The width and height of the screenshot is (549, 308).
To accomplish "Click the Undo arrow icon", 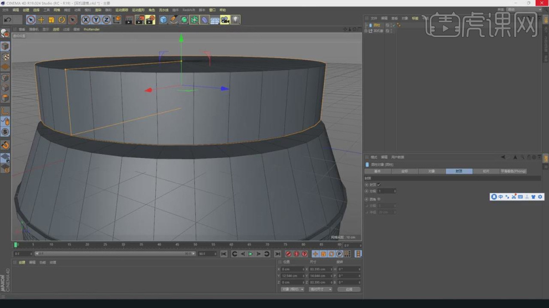I will [8, 20].
